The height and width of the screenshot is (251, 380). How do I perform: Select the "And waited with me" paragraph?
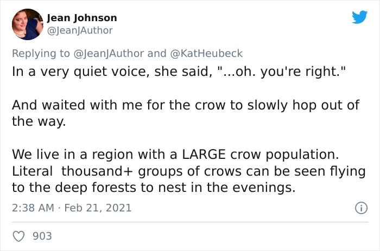click(185, 105)
